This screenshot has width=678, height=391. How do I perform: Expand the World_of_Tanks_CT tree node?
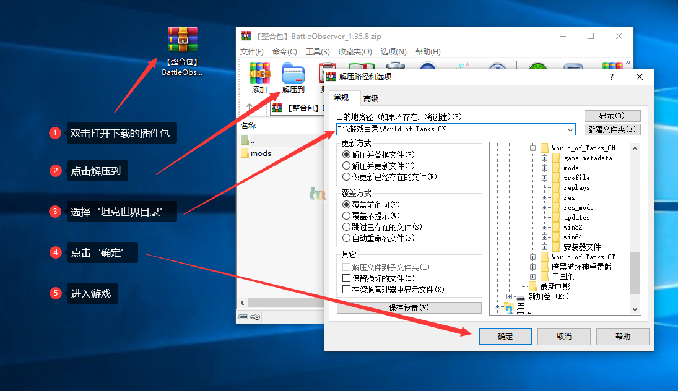(532, 257)
